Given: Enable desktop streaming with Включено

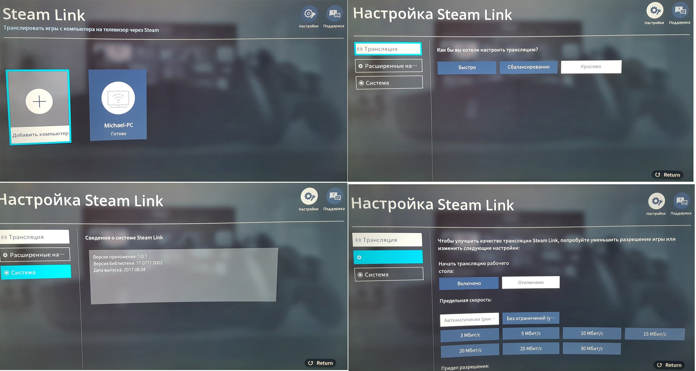Looking at the screenshot, I should click(469, 283).
